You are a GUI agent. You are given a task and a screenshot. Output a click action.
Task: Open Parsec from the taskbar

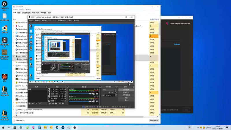click(33, 128)
